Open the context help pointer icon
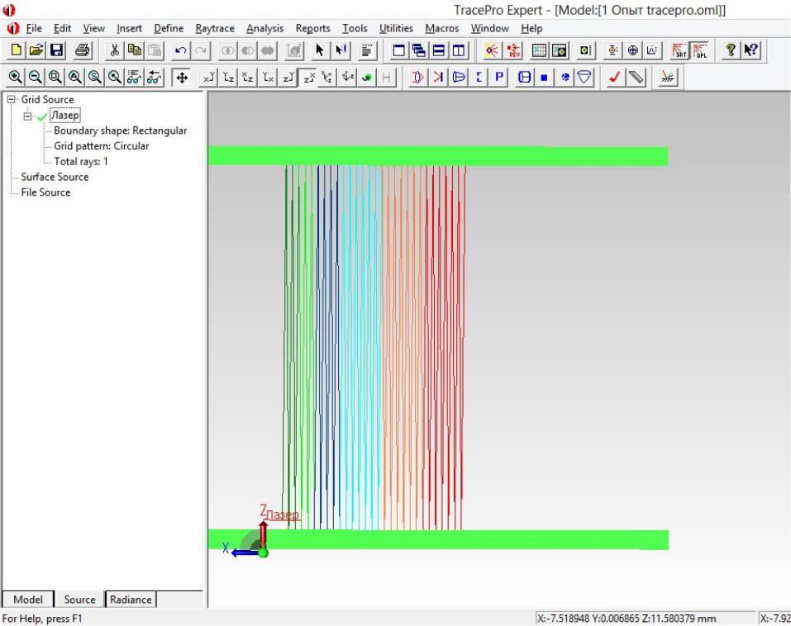 (750, 50)
